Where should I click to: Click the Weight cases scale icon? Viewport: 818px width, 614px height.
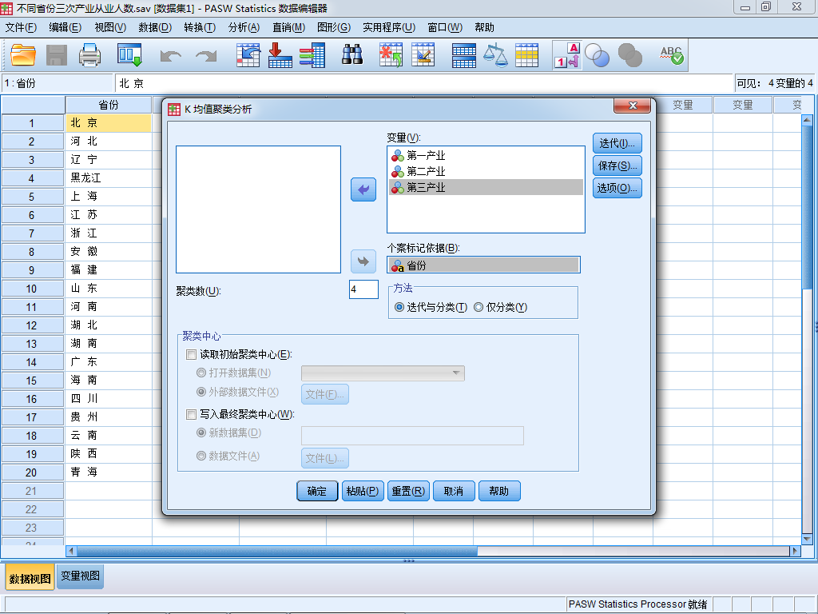click(x=495, y=55)
